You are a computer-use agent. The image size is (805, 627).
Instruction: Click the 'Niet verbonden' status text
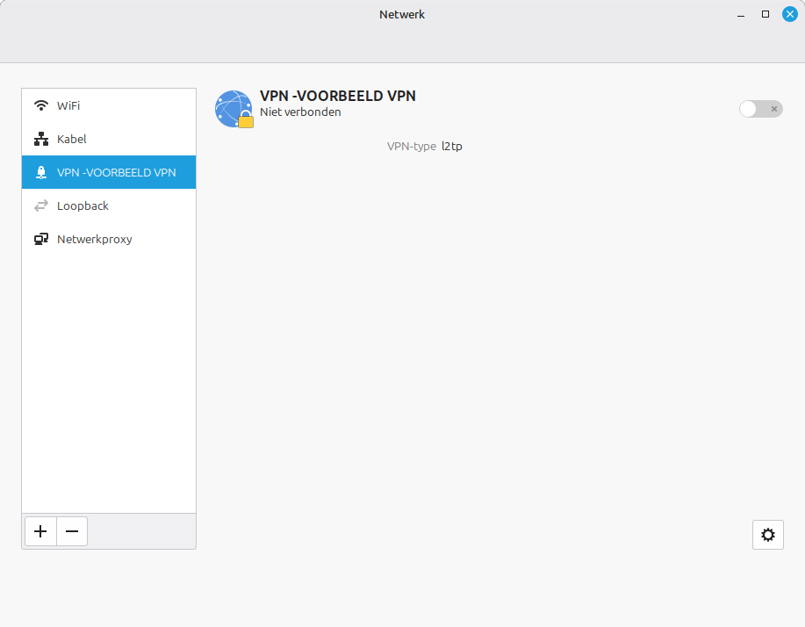point(300,112)
